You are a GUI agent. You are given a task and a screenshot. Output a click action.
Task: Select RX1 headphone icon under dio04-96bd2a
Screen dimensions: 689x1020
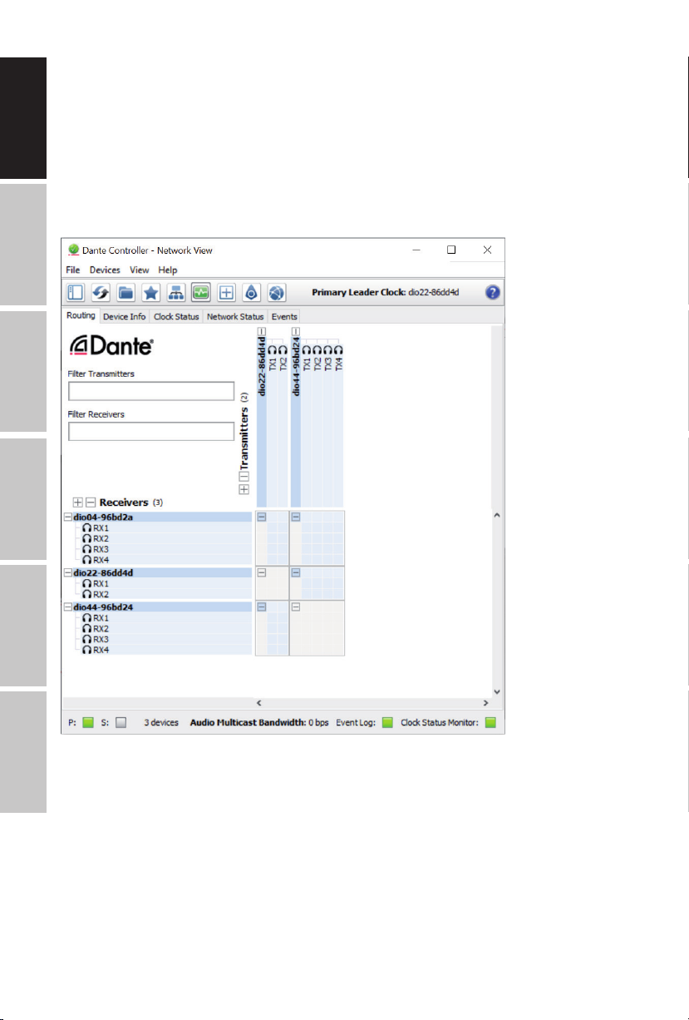pyautogui.click(x=86, y=528)
